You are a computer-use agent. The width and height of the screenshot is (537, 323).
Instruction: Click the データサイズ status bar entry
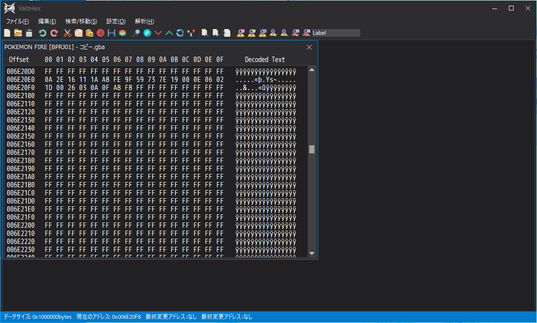pyautogui.click(x=38, y=317)
